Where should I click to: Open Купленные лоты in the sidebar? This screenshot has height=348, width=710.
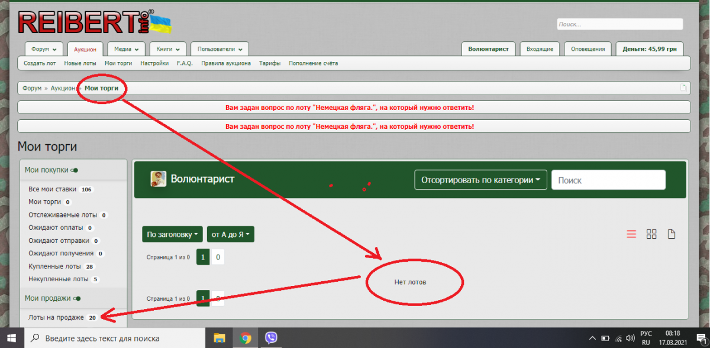tap(55, 266)
